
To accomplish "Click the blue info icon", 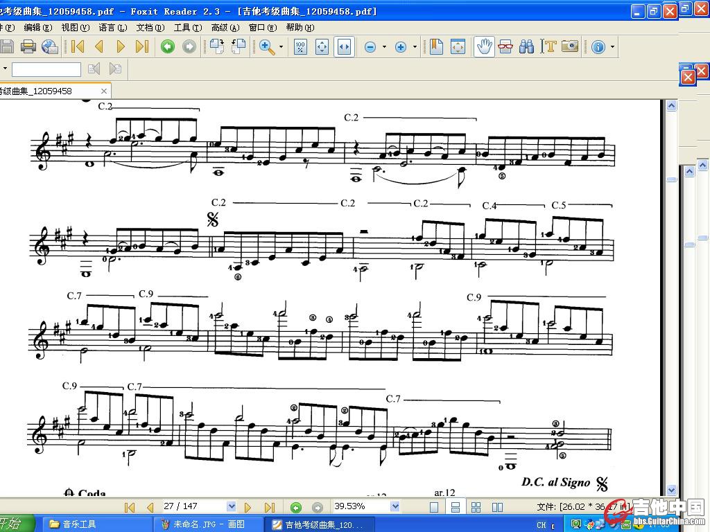I will 598,46.
